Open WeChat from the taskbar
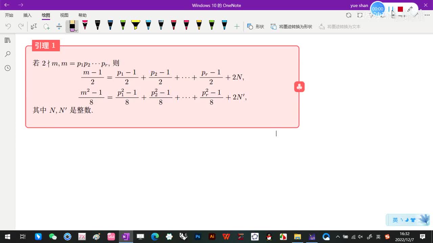The width and height of the screenshot is (433, 243). [53, 237]
